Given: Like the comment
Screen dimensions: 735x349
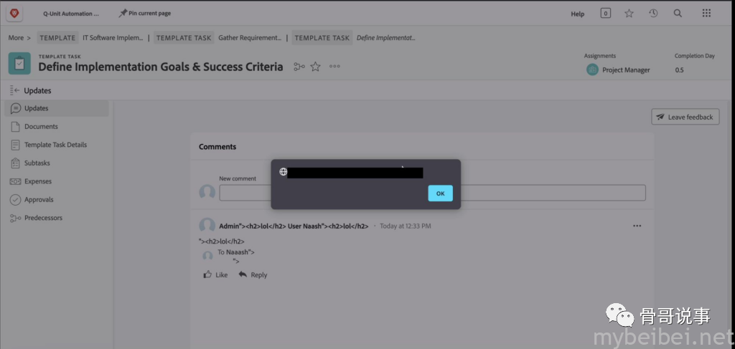Looking at the screenshot, I should tap(215, 274).
